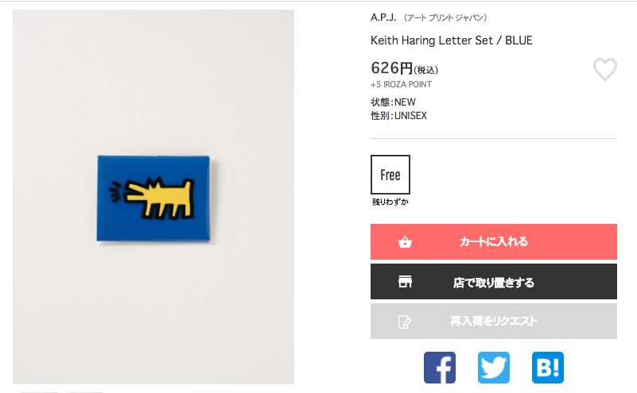Click the pencil icon on restock request
The height and width of the screenshot is (393, 637).
pos(405,322)
